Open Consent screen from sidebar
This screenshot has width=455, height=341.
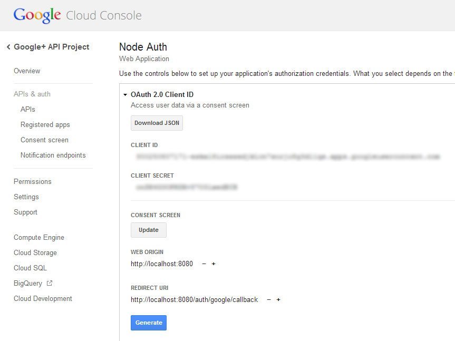(x=44, y=140)
